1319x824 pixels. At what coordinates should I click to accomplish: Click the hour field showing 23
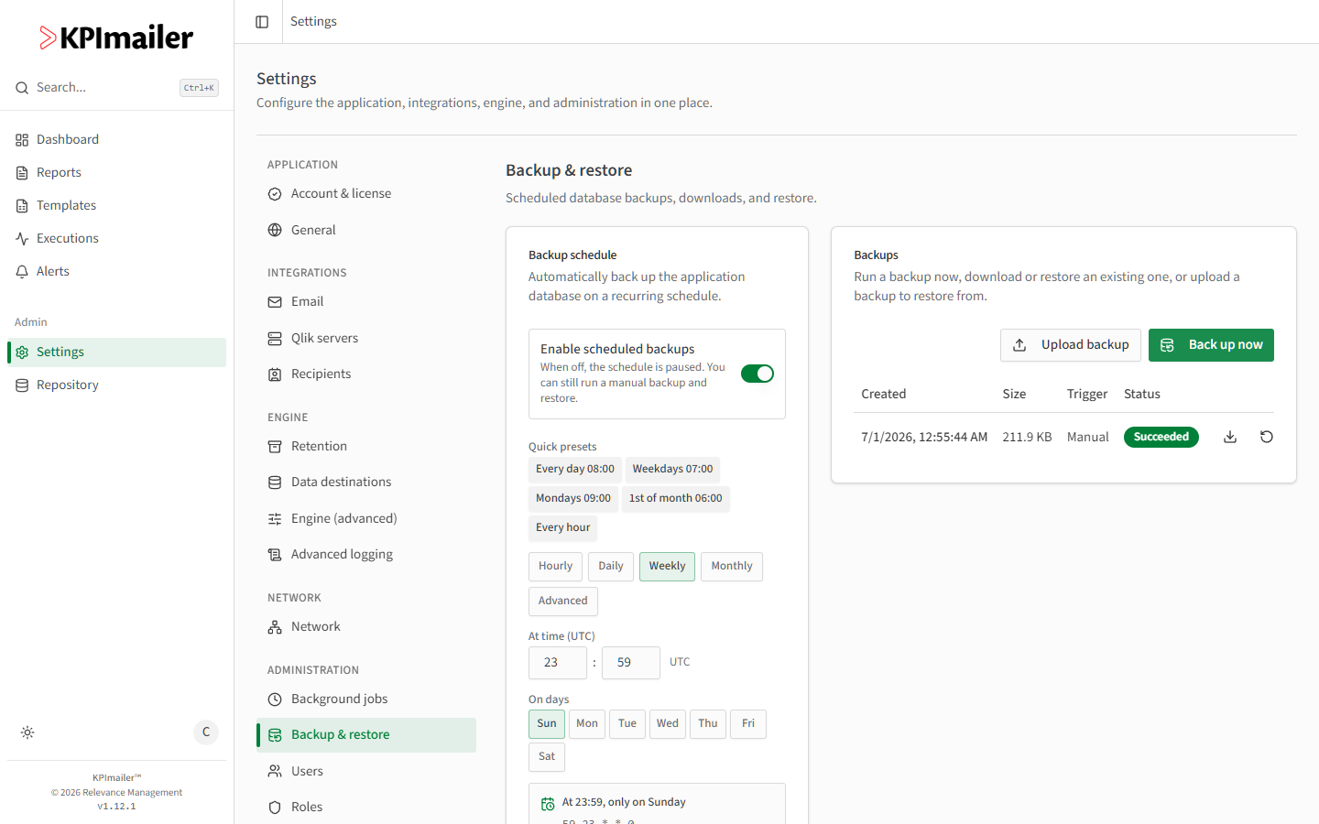point(558,663)
